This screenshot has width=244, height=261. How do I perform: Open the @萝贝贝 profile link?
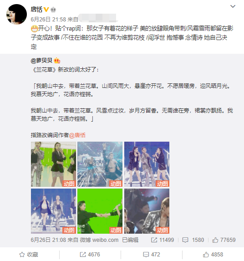(x=41, y=61)
